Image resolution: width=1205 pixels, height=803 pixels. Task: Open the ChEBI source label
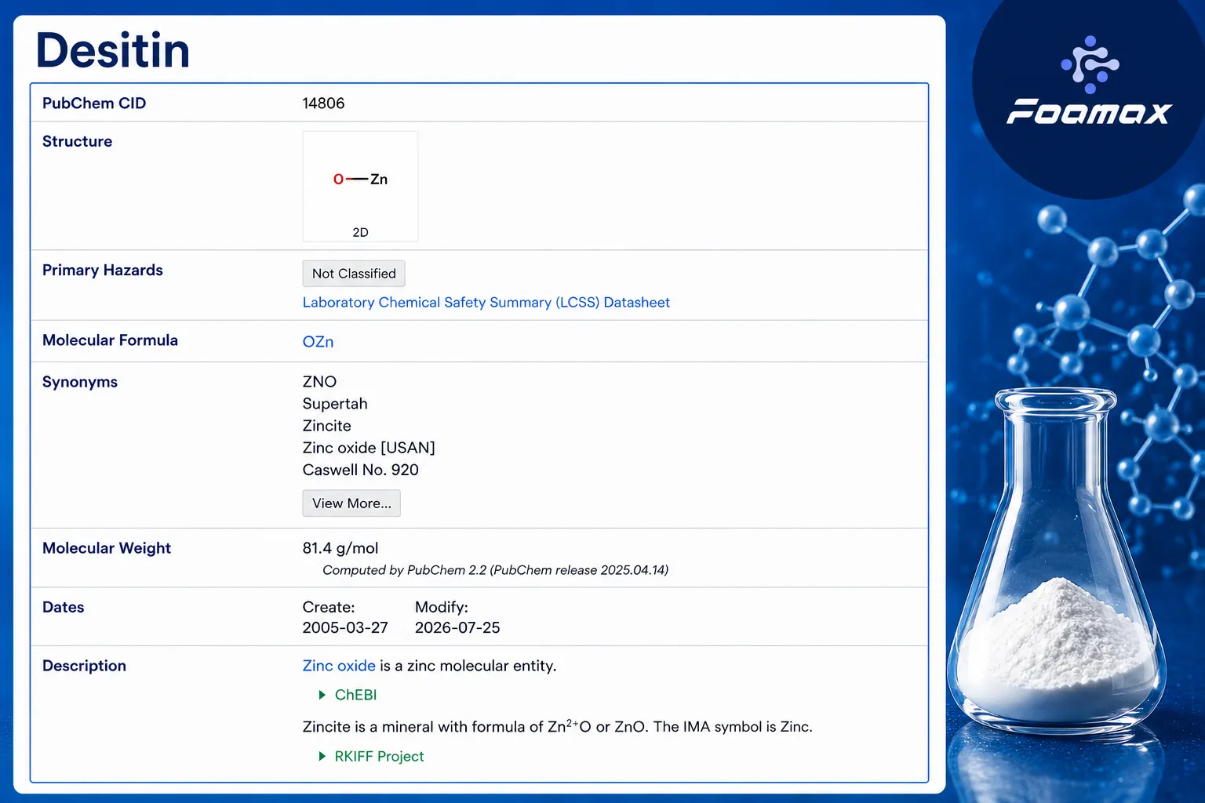pyautogui.click(x=356, y=695)
